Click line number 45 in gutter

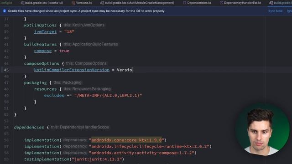6,70
